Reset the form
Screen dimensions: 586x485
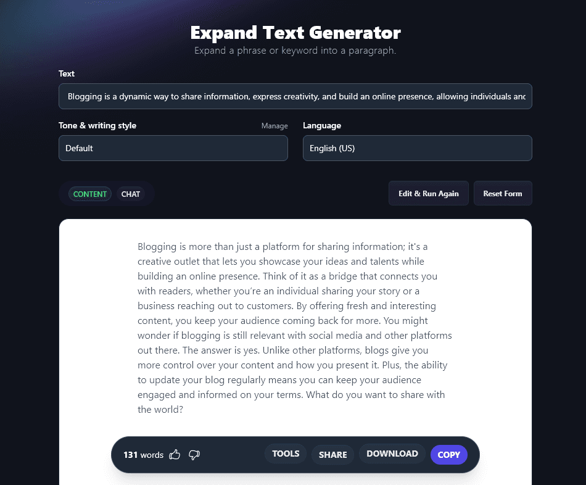click(x=503, y=193)
